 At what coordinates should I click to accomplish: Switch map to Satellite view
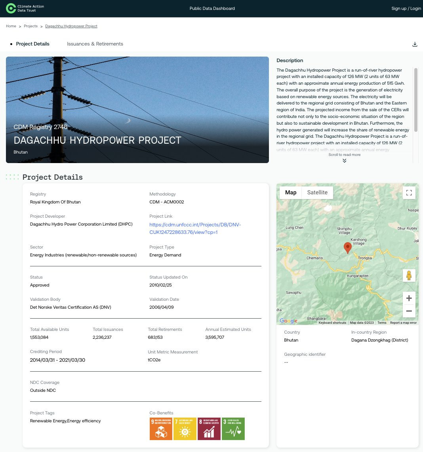click(317, 192)
